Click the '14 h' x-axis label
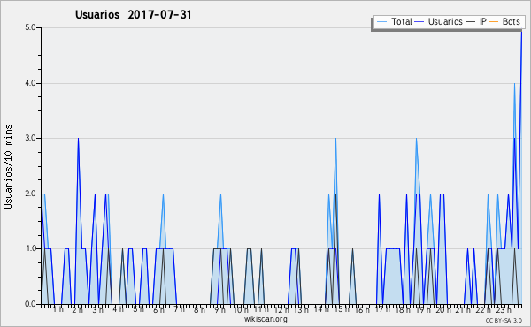This screenshot has height=327, width=531. (321, 309)
